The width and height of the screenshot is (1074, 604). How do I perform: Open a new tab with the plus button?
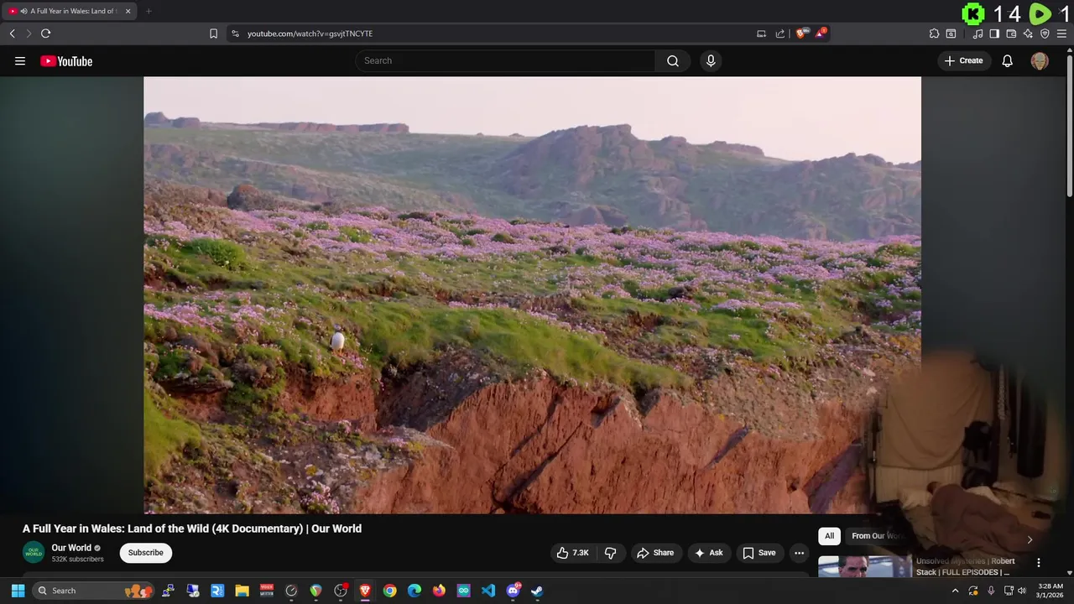tap(149, 11)
